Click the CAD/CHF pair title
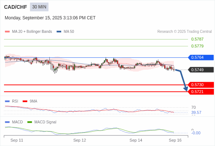This screenshot has height=146, width=215. (16, 7)
